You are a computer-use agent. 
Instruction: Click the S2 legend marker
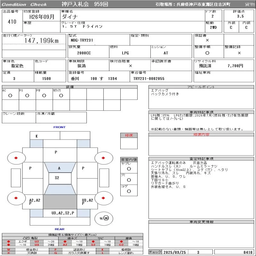(x=93, y=244)
